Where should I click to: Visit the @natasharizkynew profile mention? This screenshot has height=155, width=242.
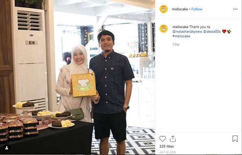[x=187, y=31]
